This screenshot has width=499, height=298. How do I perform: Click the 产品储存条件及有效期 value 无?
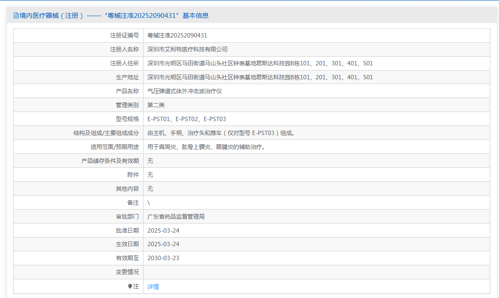(x=150, y=161)
